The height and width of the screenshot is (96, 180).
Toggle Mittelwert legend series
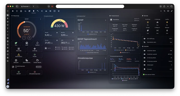pos(125,52)
